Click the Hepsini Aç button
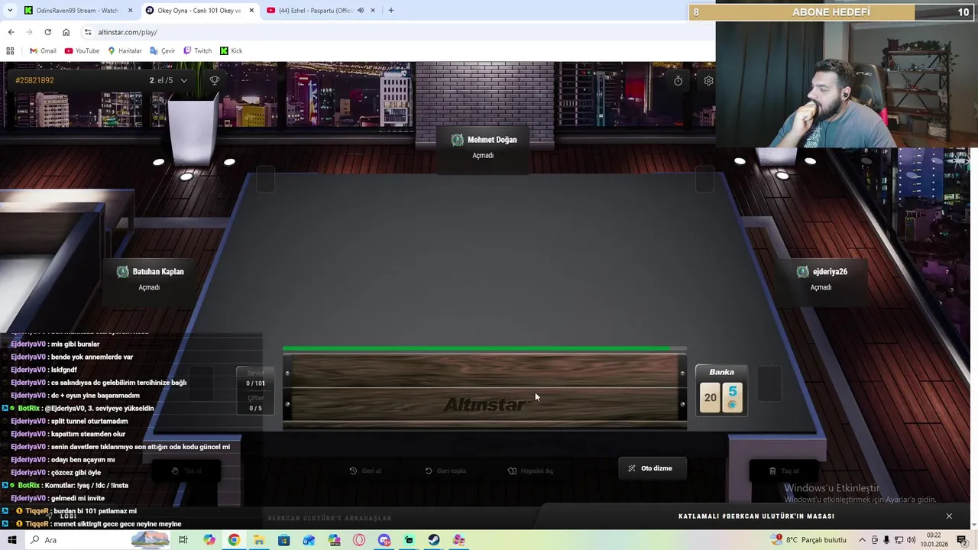The width and height of the screenshot is (978, 550). tap(530, 471)
